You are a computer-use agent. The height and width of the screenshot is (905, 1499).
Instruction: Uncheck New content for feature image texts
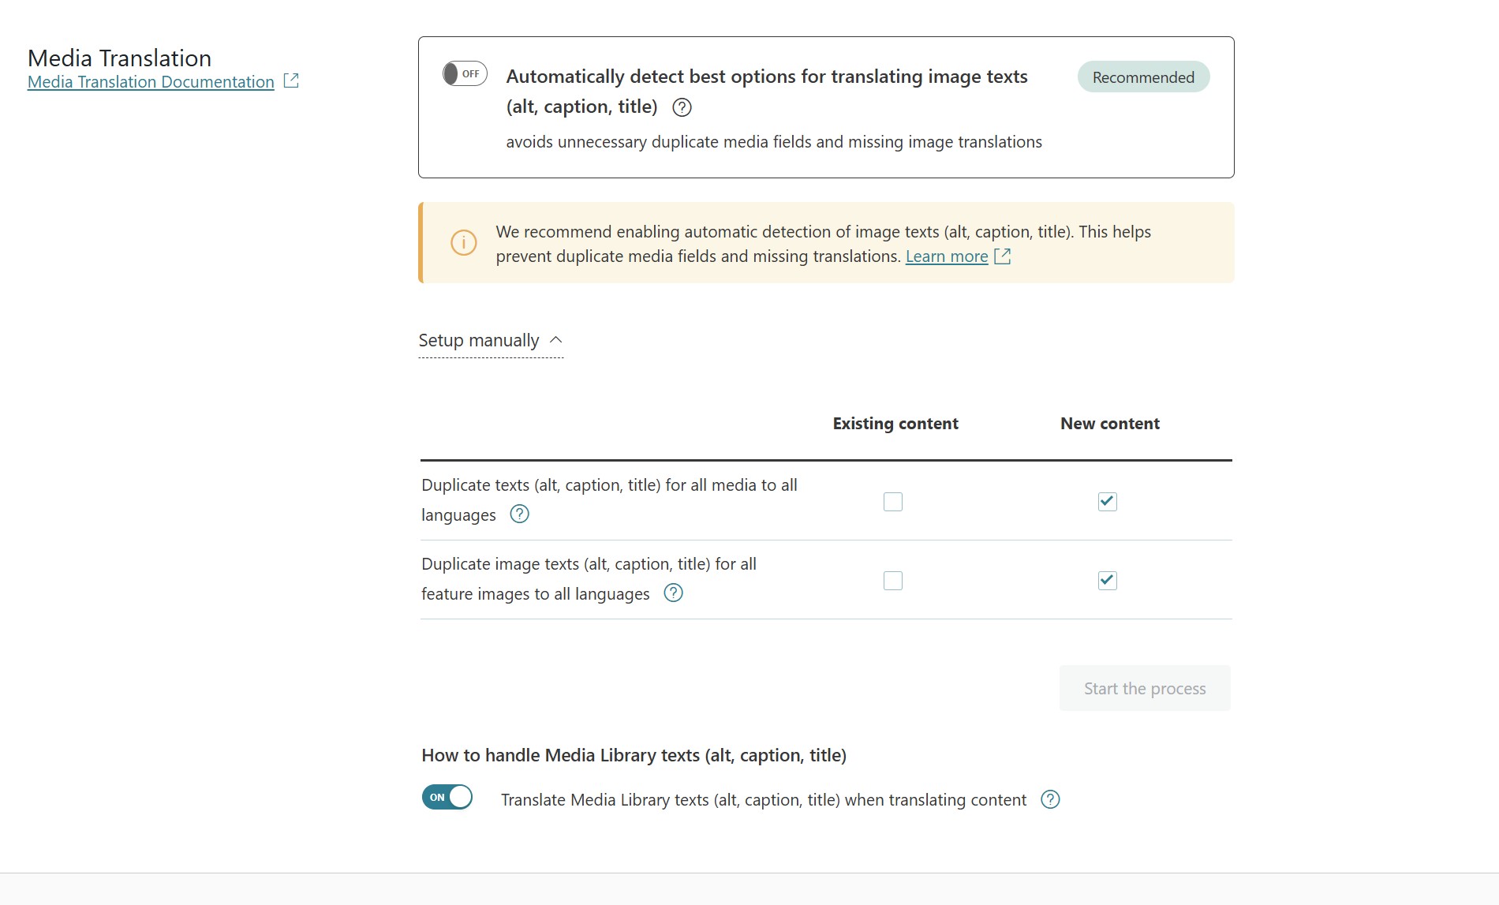[1107, 581]
